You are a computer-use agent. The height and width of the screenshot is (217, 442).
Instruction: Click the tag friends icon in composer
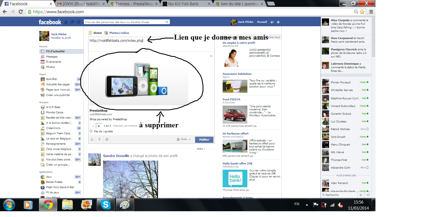pos(92,139)
